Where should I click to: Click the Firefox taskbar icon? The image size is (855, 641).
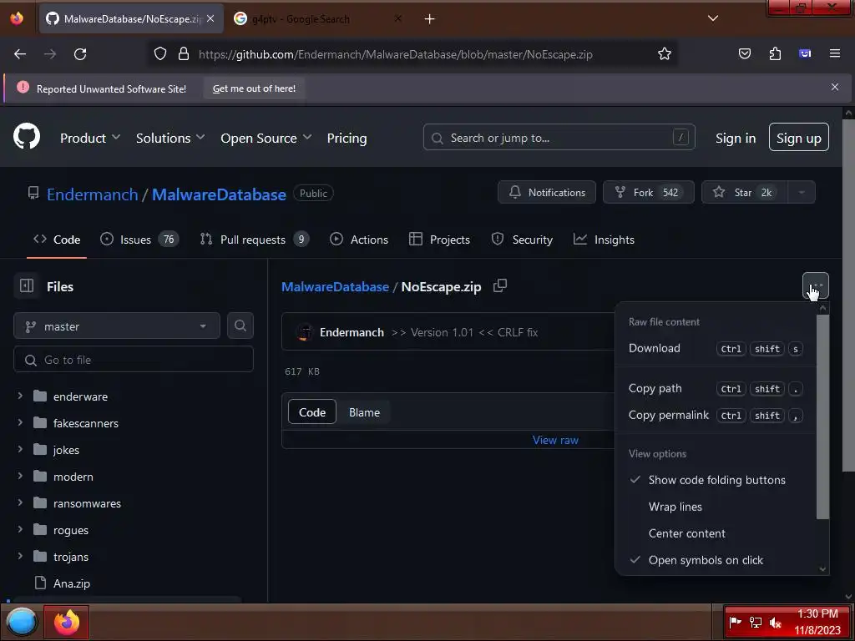pos(67,622)
